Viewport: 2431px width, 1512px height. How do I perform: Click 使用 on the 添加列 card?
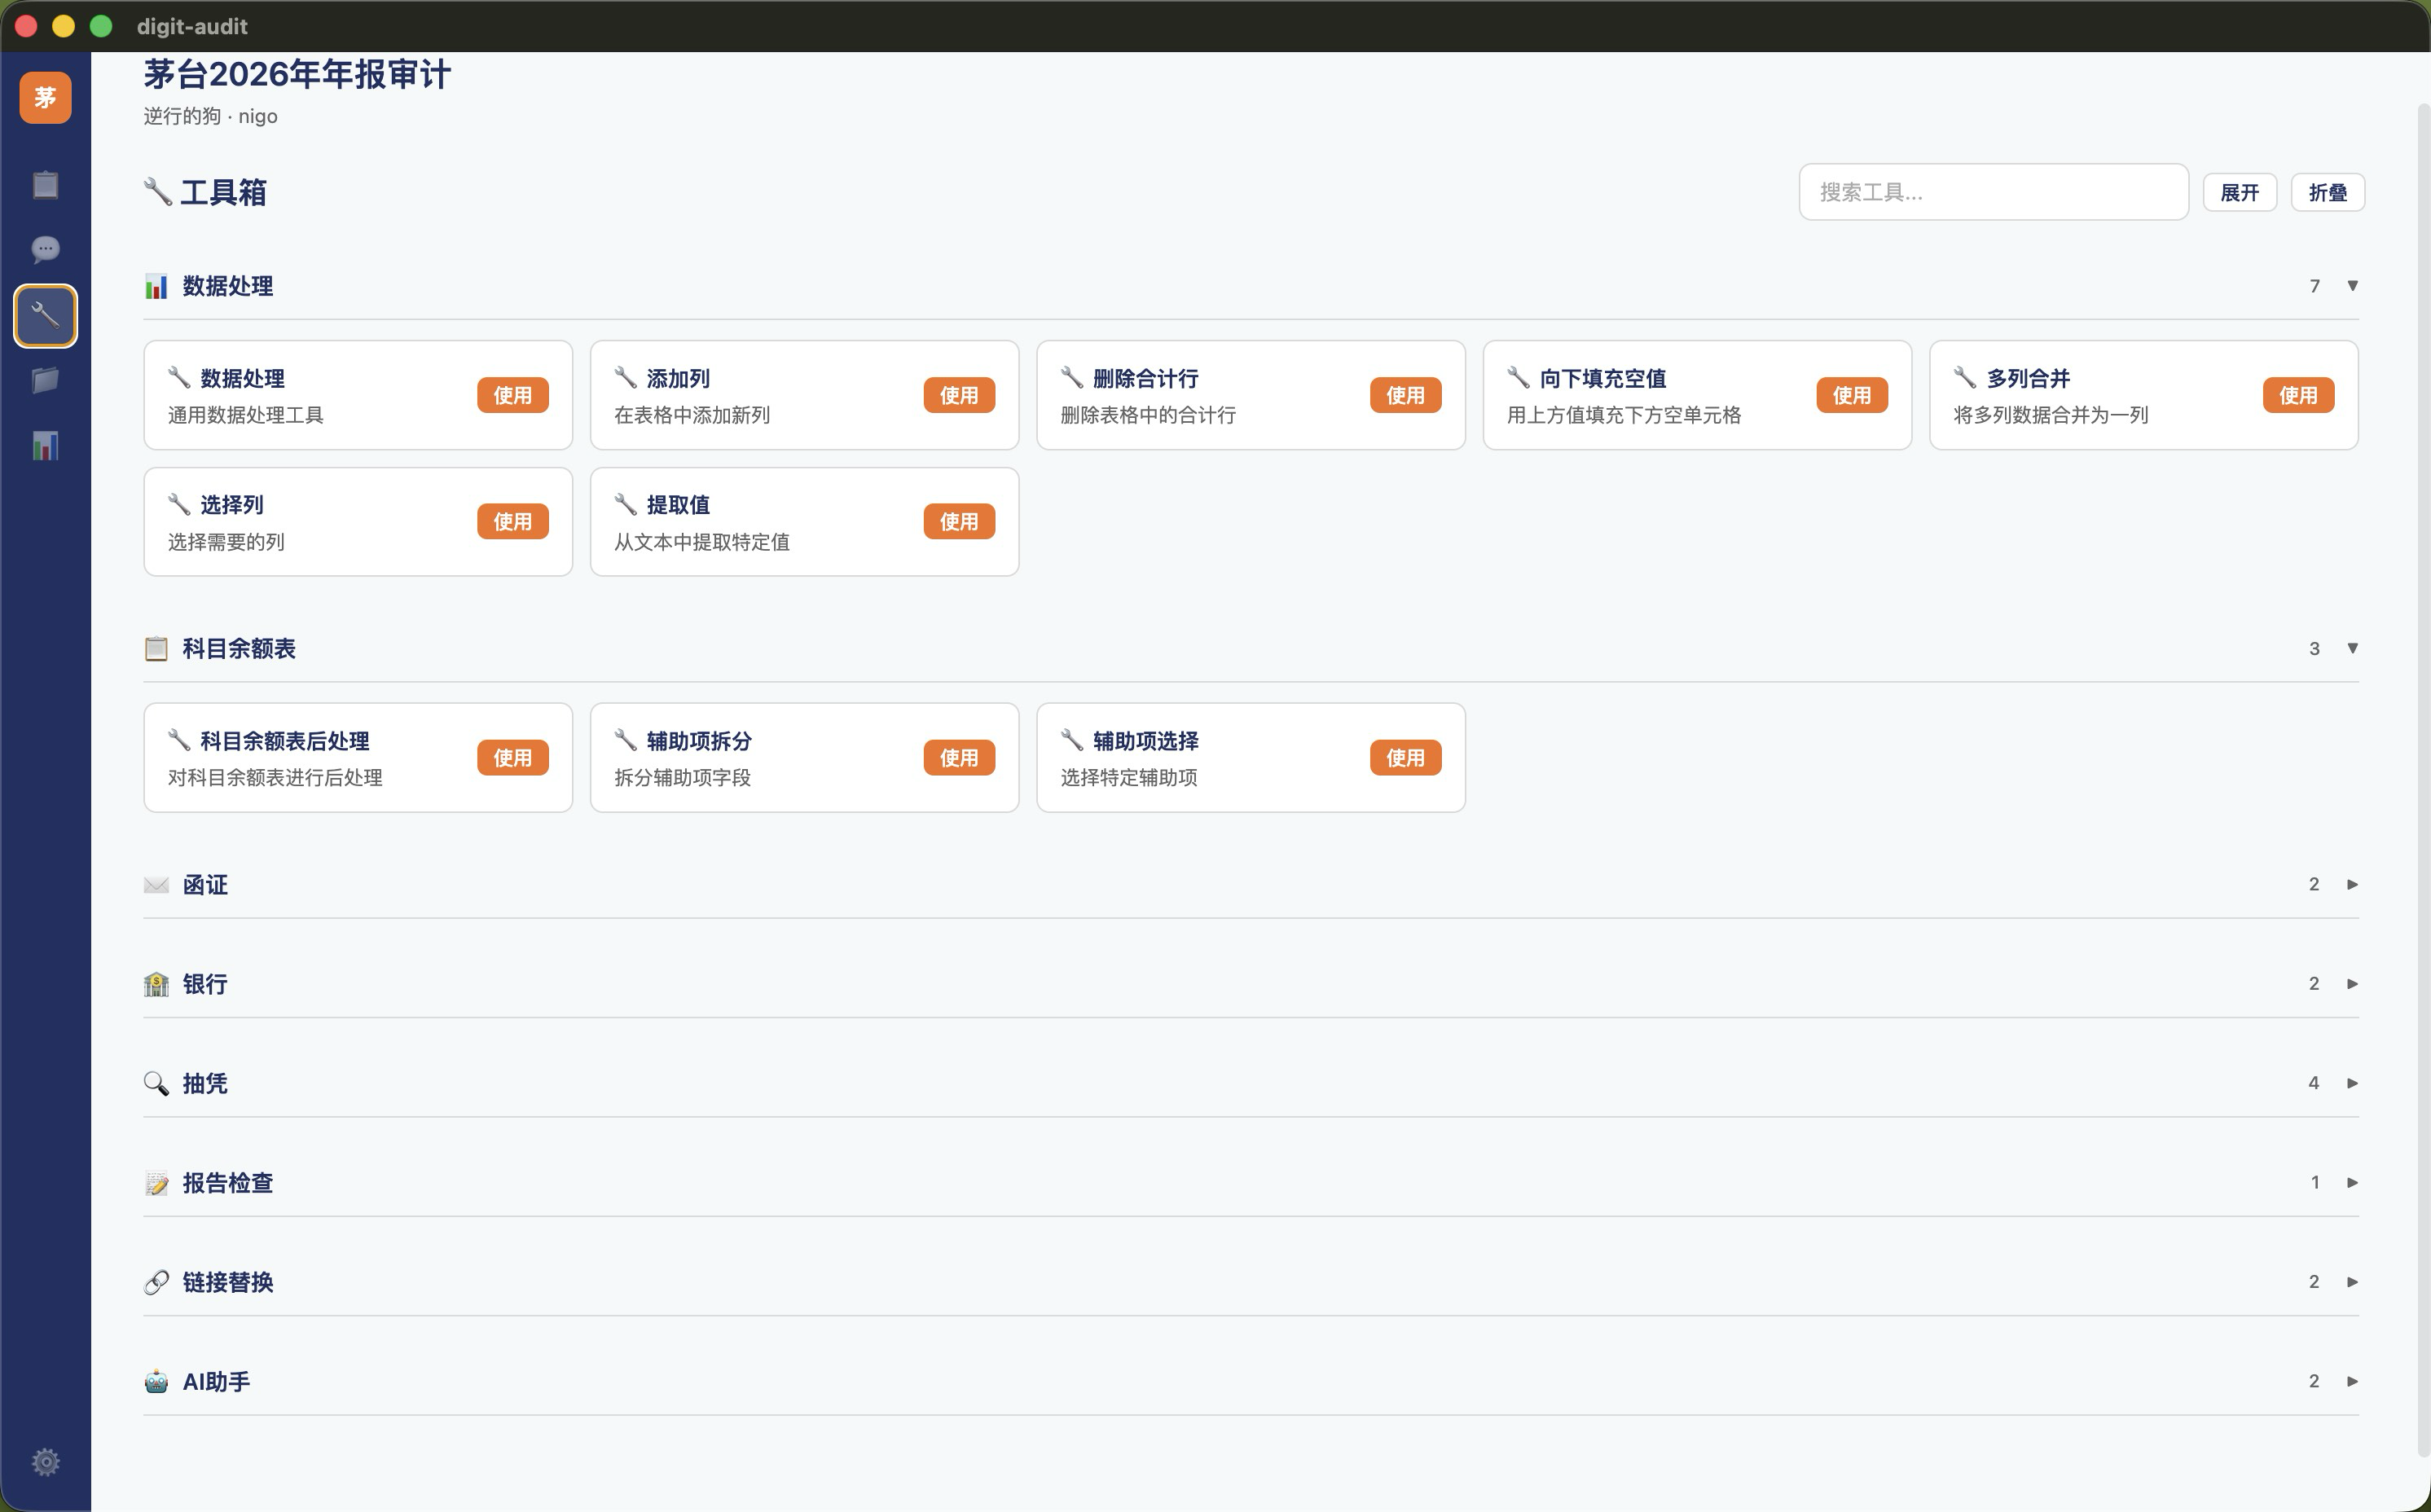point(959,395)
